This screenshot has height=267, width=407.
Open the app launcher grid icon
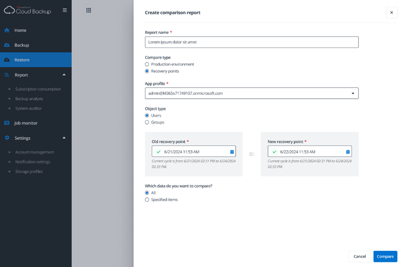(x=89, y=10)
